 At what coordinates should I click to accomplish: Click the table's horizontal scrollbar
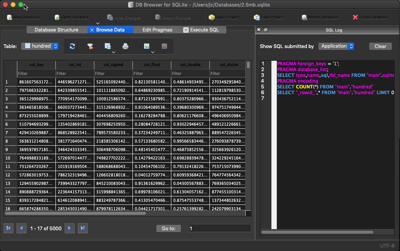75,213
